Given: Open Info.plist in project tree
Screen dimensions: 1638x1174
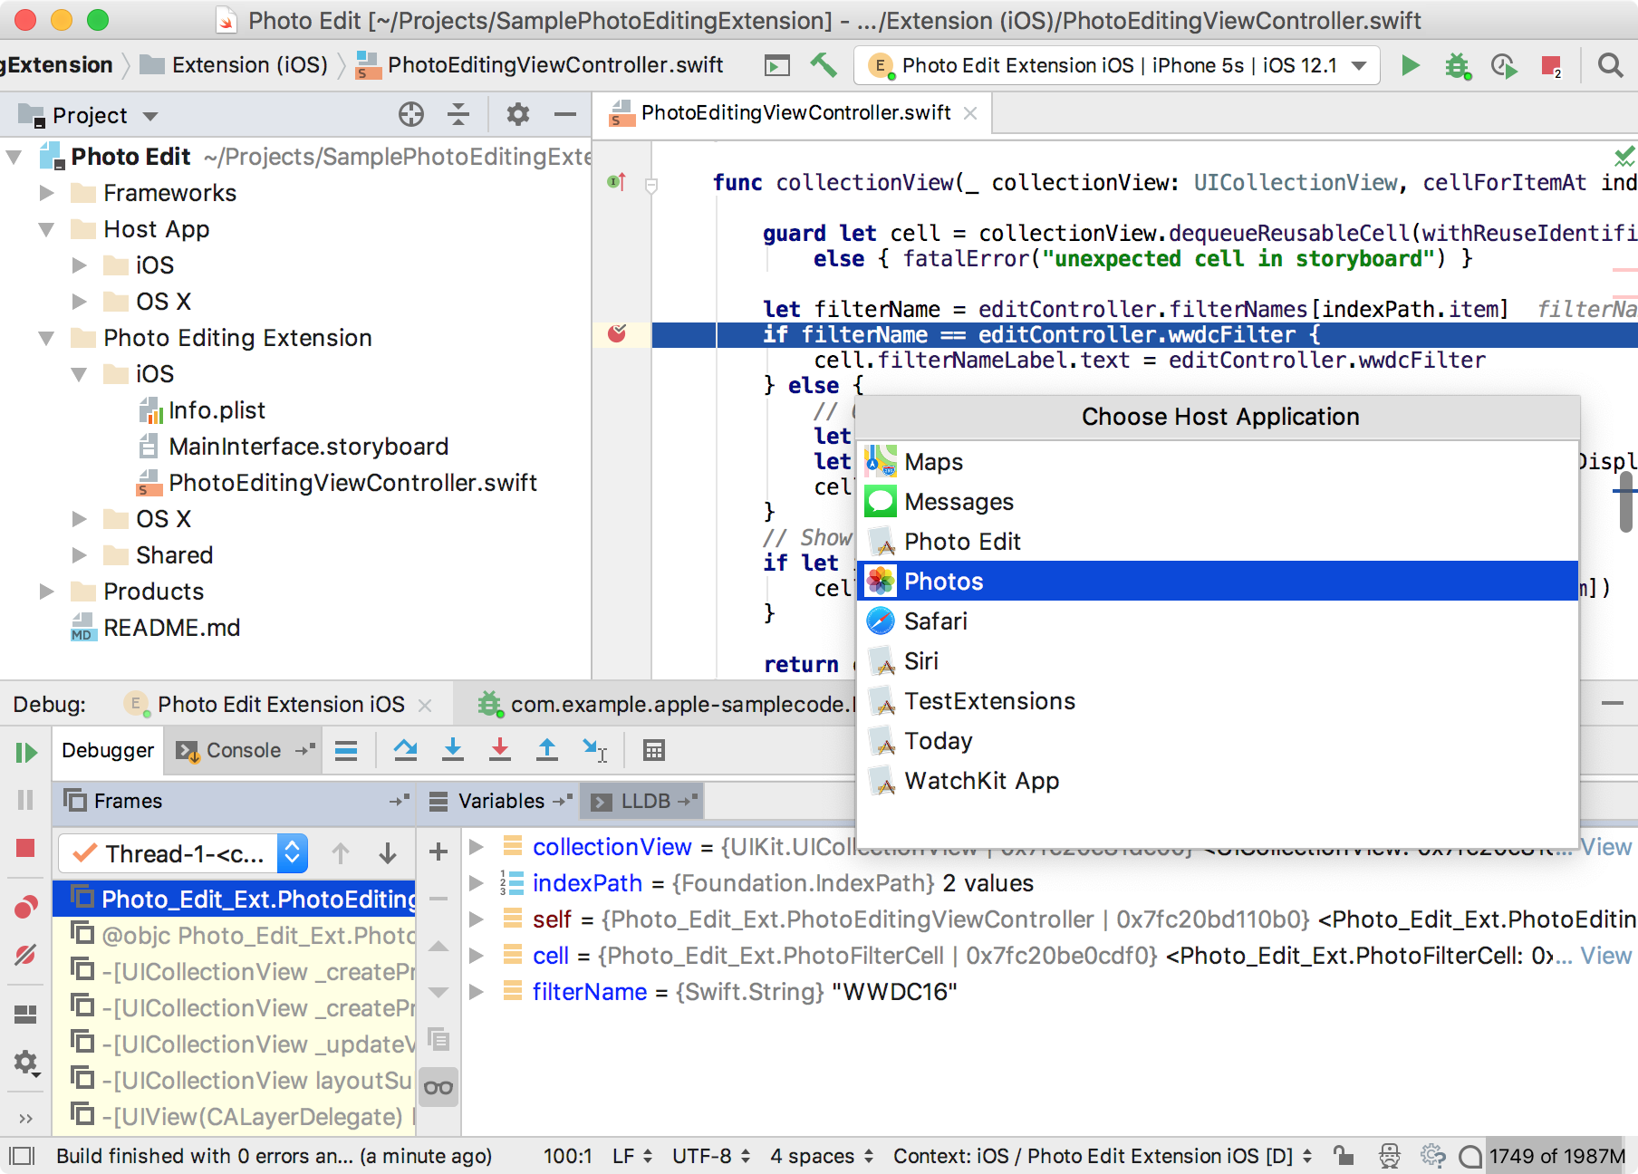Looking at the screenshot, I should click(217, 410).
